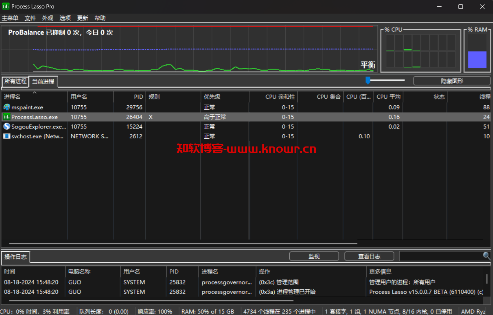
Task: Click the 查看日志 button
Action: click(369, 256)
